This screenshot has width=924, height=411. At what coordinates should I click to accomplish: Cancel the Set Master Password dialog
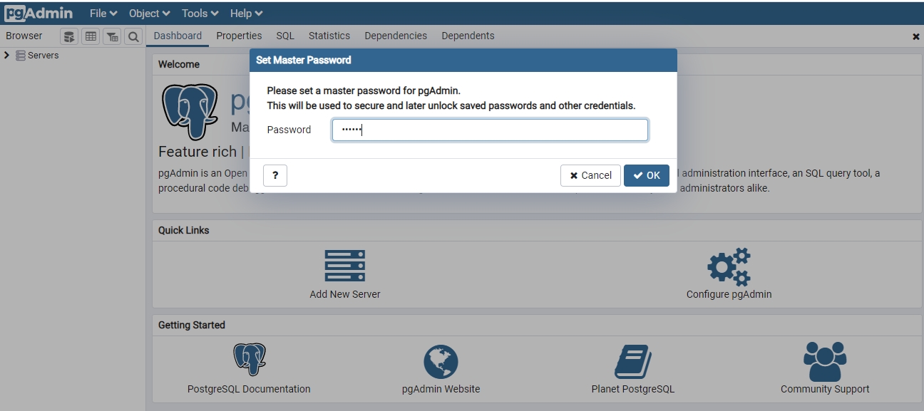pyautogui.click(x=590, y=175)
